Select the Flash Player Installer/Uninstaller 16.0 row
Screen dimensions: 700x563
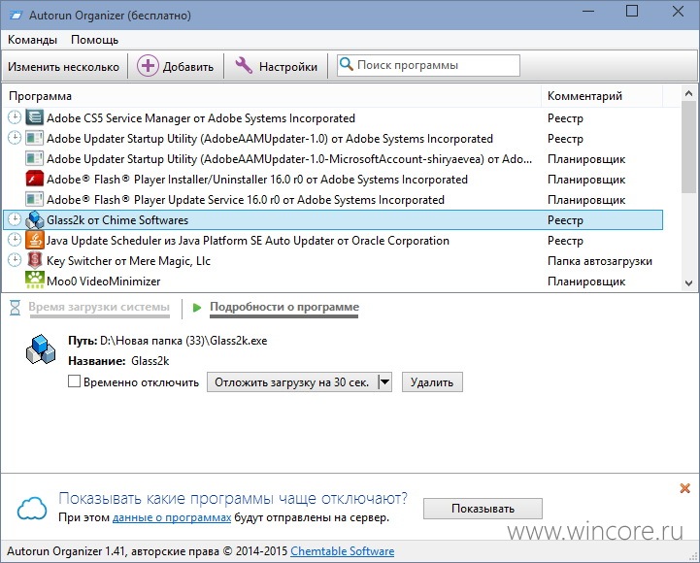pos(333,179)
